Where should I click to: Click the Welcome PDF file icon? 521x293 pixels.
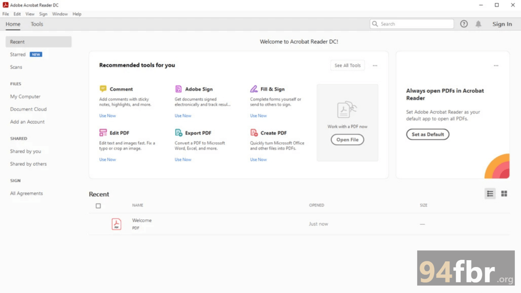pyautogui.click(x=116, y=224)
